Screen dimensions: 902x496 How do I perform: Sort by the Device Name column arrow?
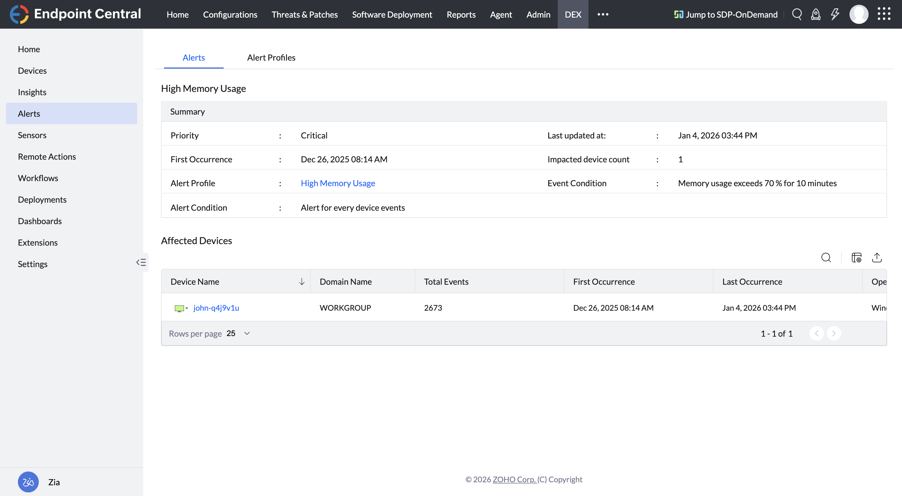click(302, 282)
